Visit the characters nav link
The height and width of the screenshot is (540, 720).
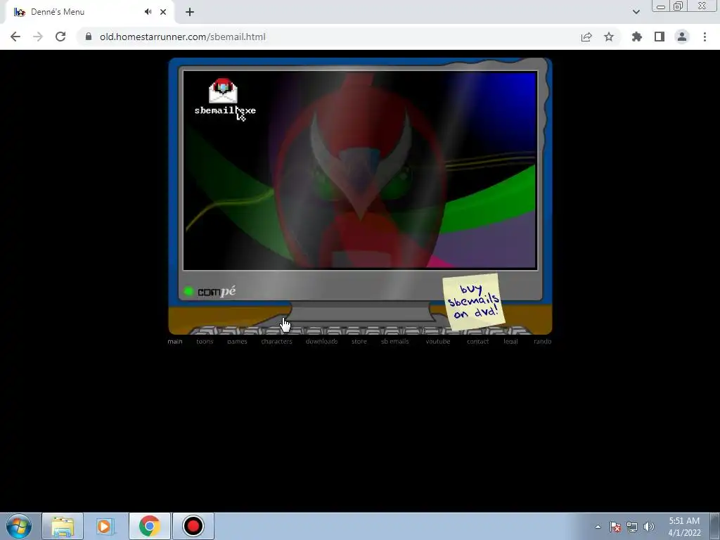point(276,341)
